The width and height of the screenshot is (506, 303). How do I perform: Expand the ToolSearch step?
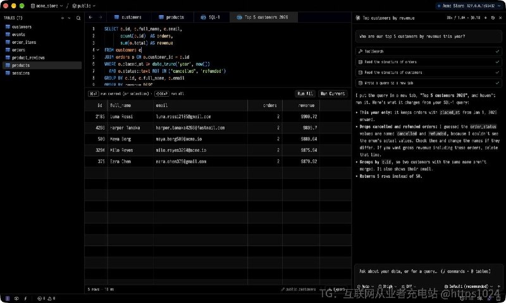click(429, 51)
